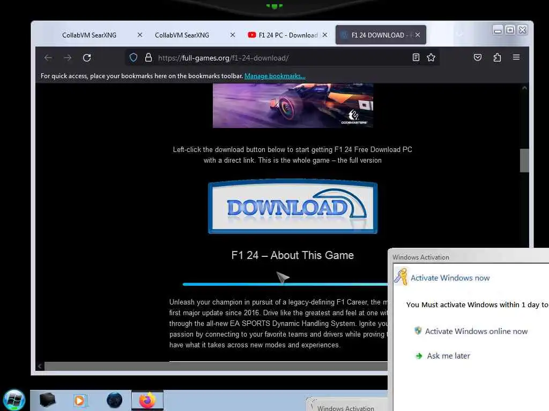
Task: Click the horizontal scrollbar left arrow
Action: tap(40, 366)
